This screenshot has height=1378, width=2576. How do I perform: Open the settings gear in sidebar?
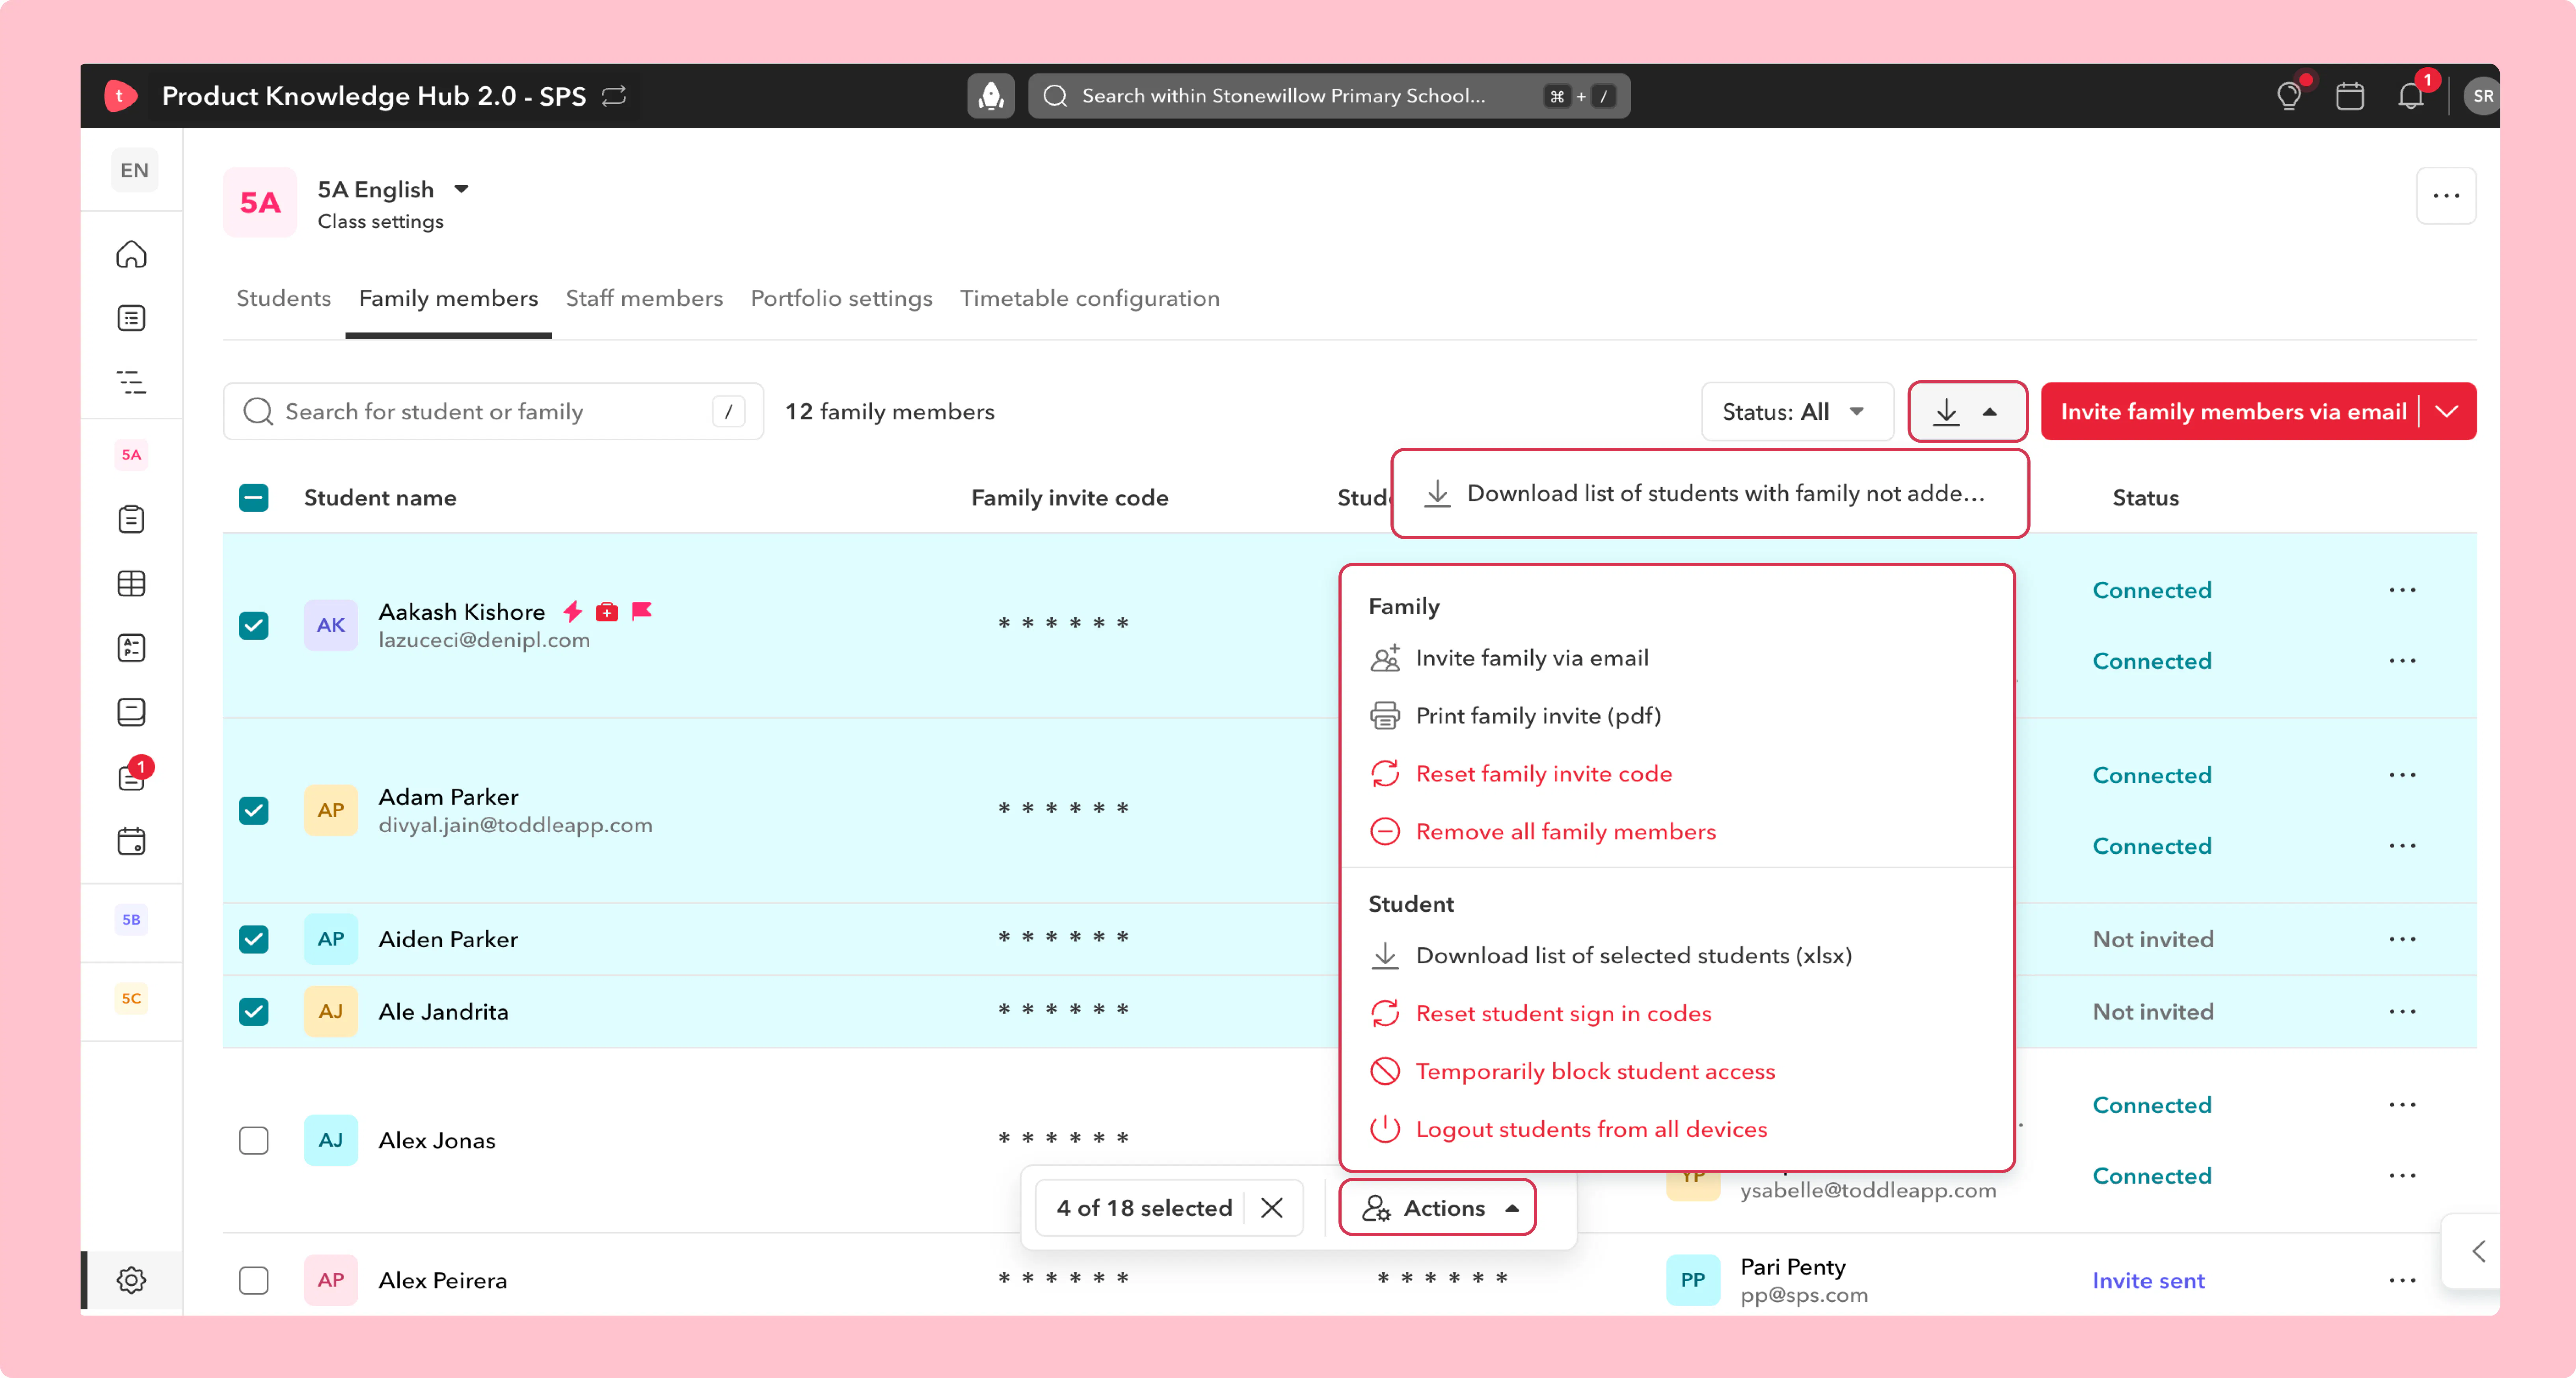coord(131,1280)
